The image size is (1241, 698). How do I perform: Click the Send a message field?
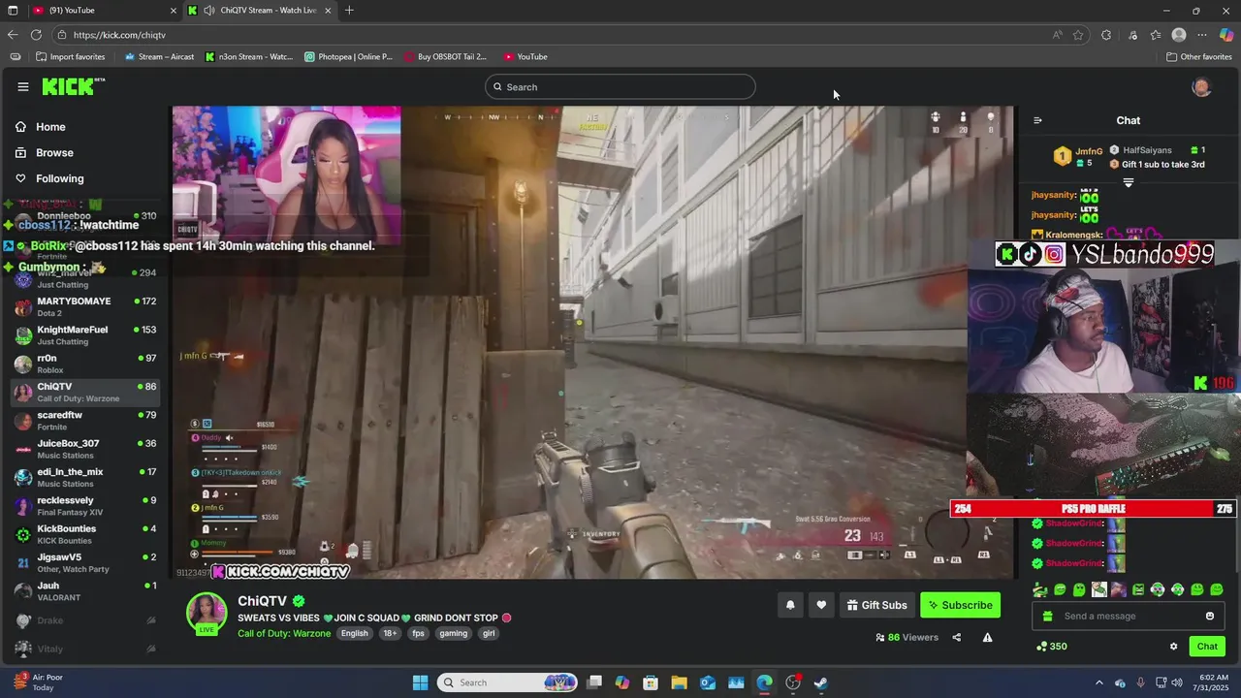coord(1130,616)
